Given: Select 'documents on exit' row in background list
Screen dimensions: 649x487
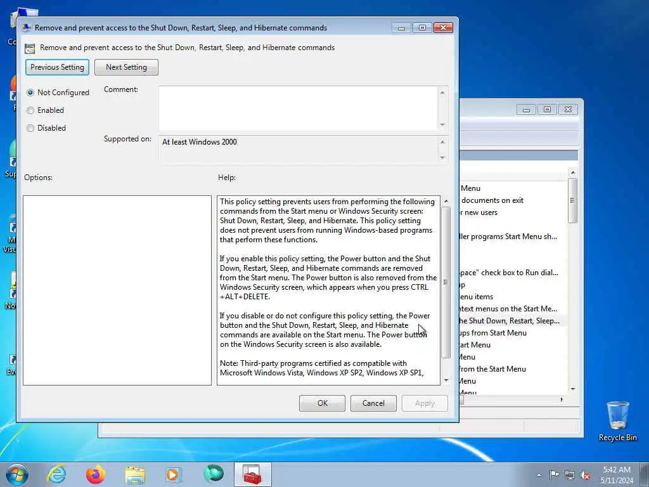Looking at the screenshot, I should tap(492, 200).
